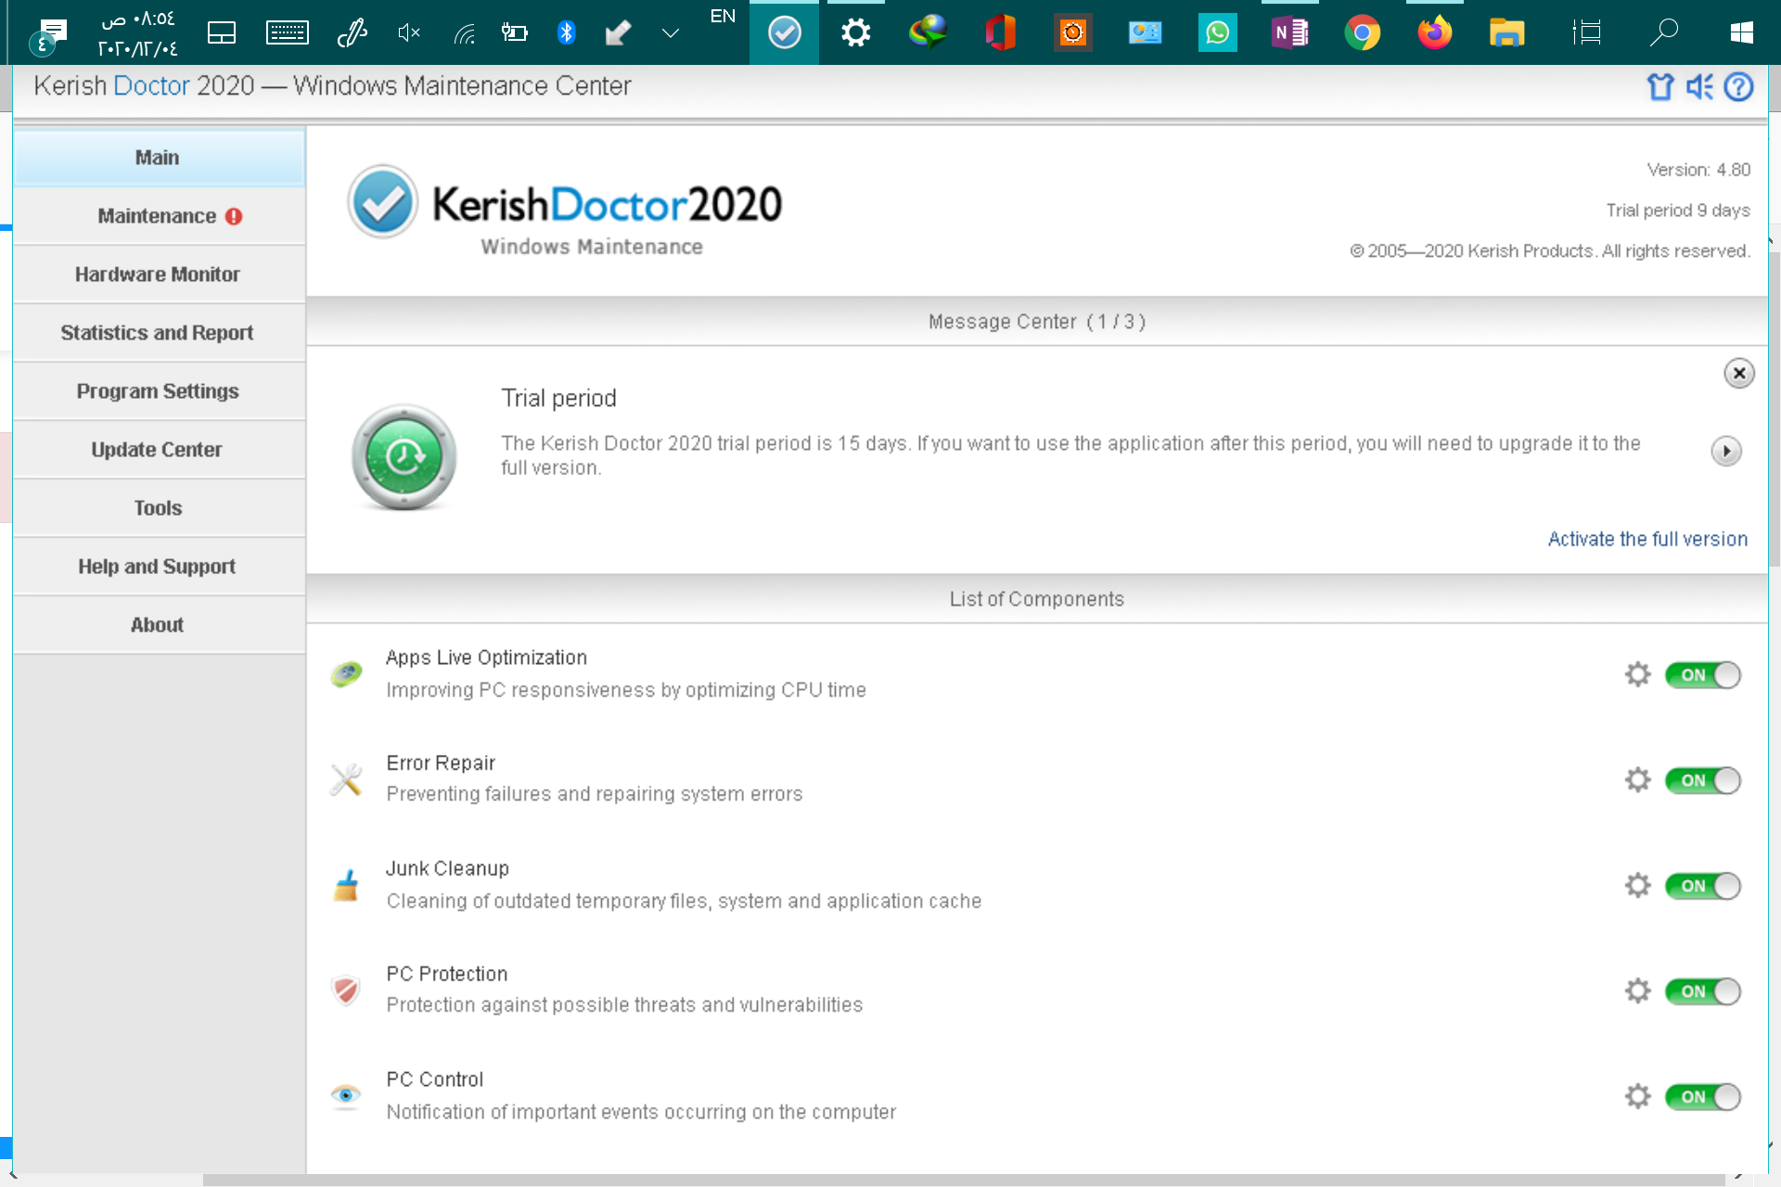Open OneNote from the taskbar

point(1289,33)
